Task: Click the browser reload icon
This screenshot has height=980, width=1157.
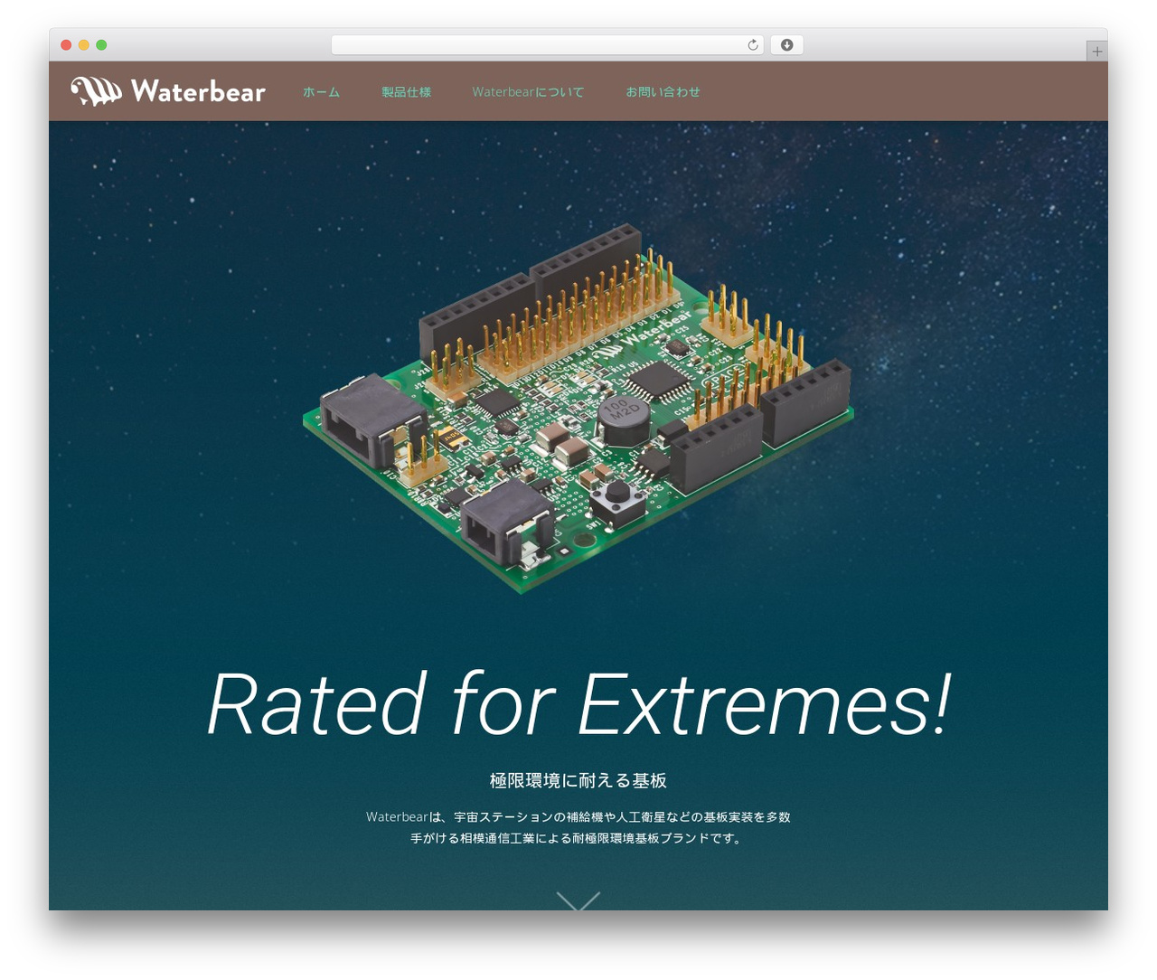Action: click(x=752, y=45)
